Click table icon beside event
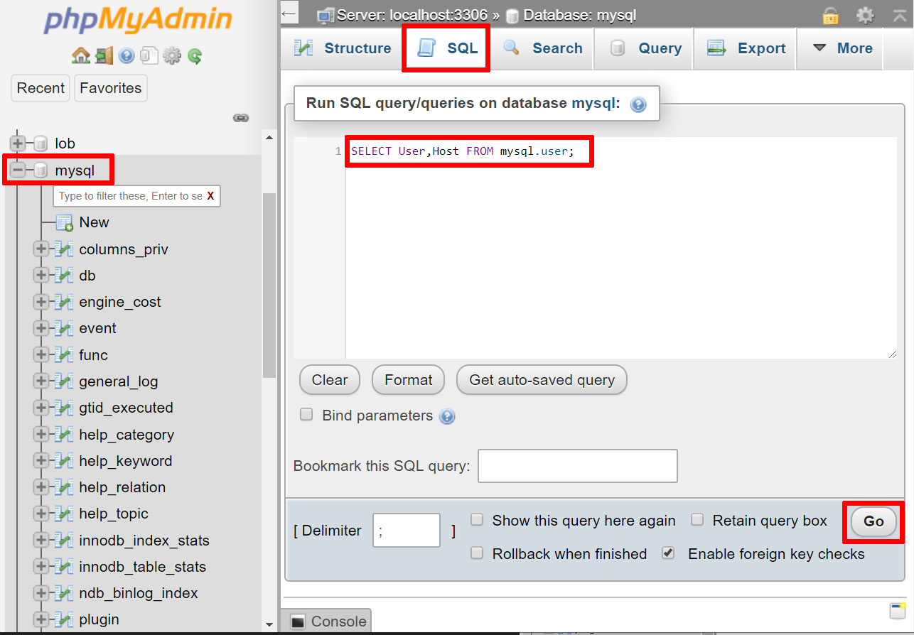The image size is (914, 635). [64, 328]
